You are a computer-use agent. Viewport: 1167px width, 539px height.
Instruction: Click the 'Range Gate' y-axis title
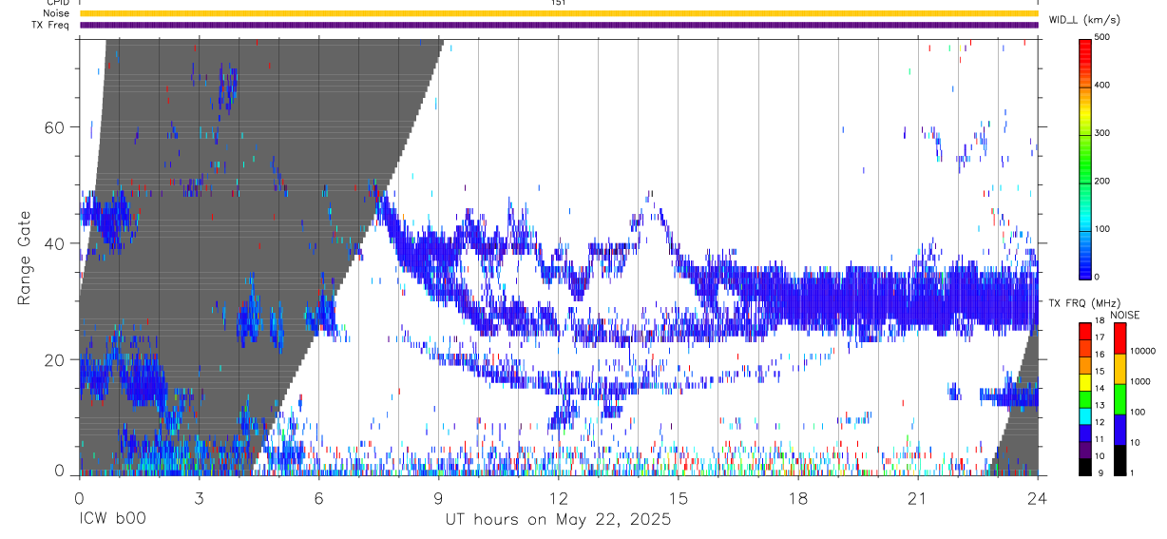coord(26,258)
